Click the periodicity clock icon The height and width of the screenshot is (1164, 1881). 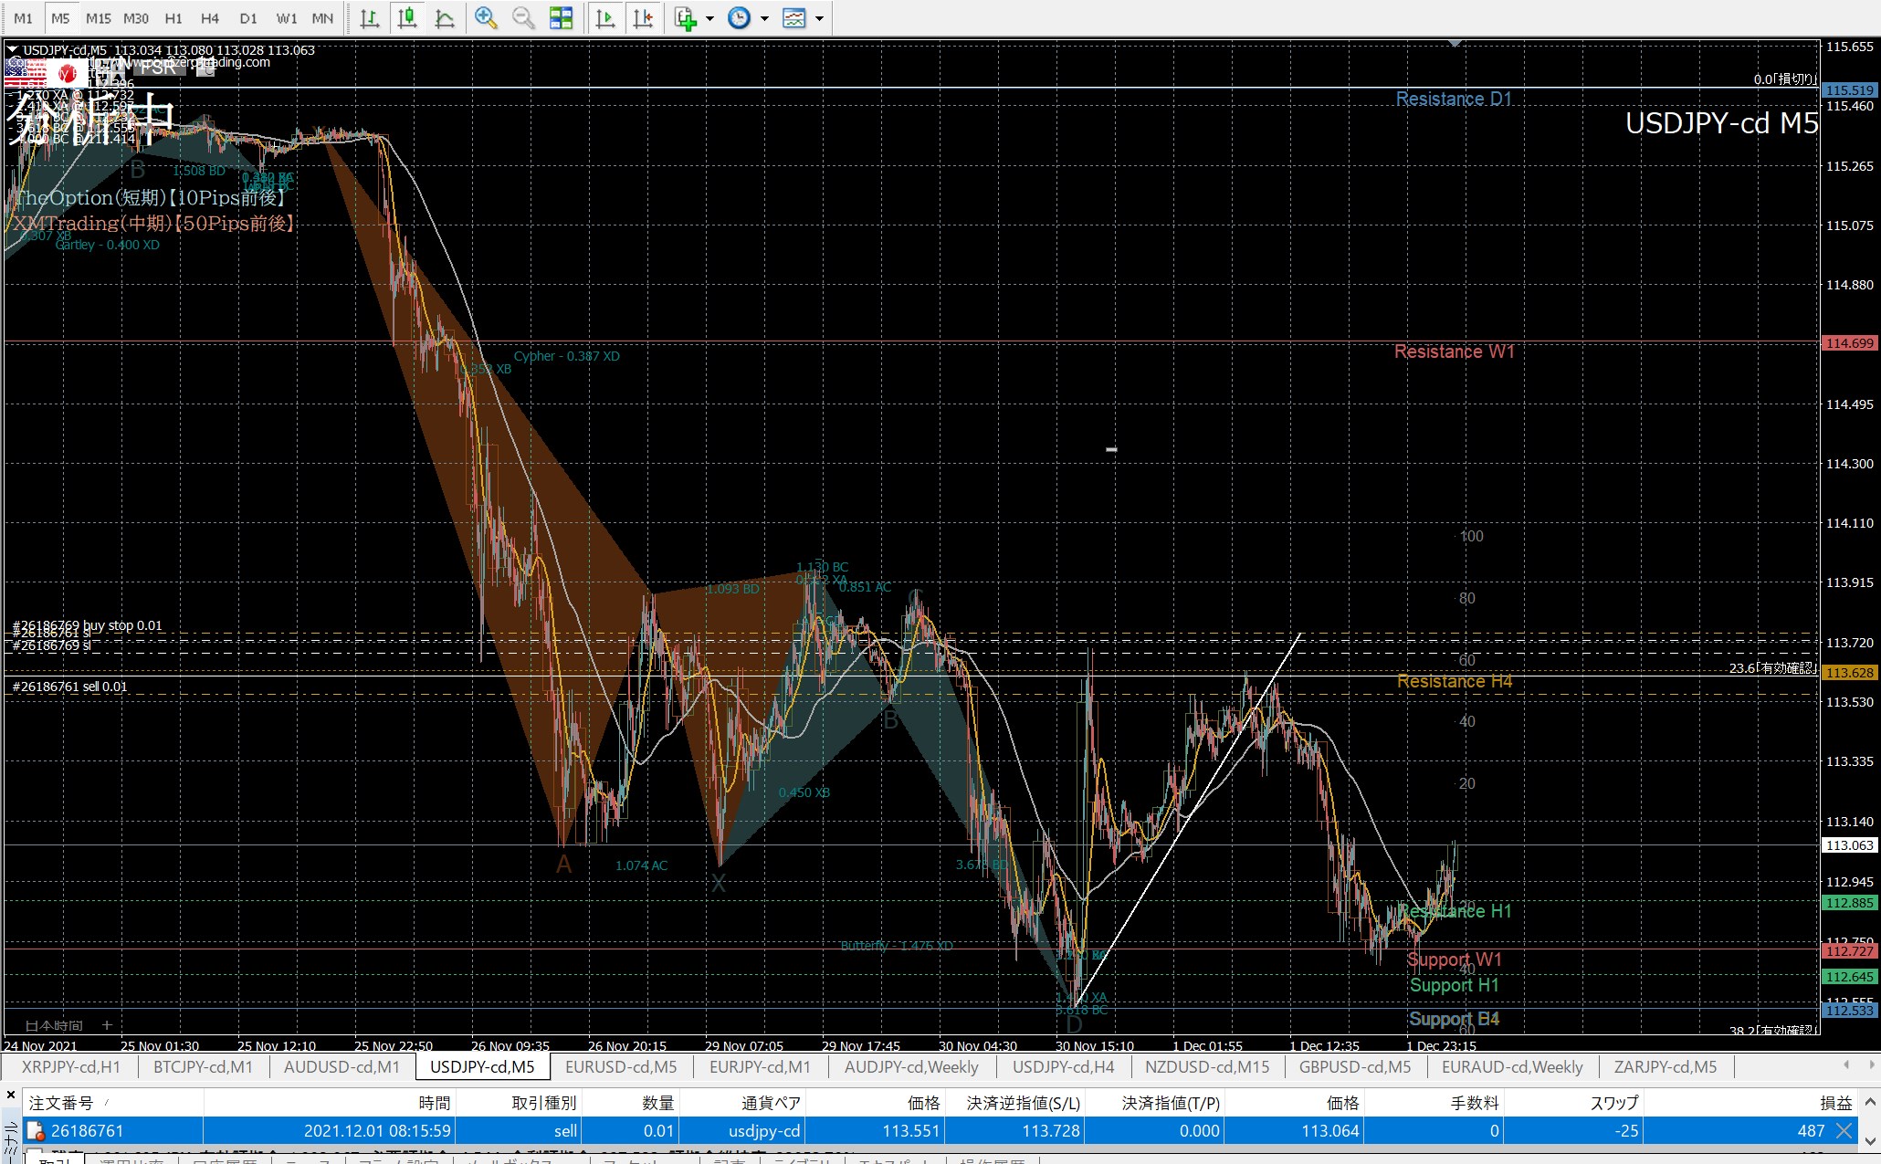click(740, 18)
